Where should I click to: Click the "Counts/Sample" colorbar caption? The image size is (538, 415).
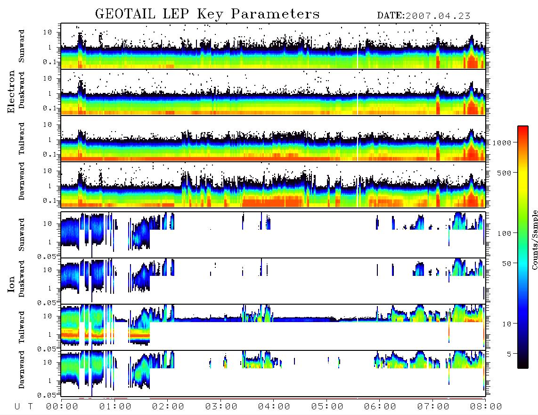534,240
